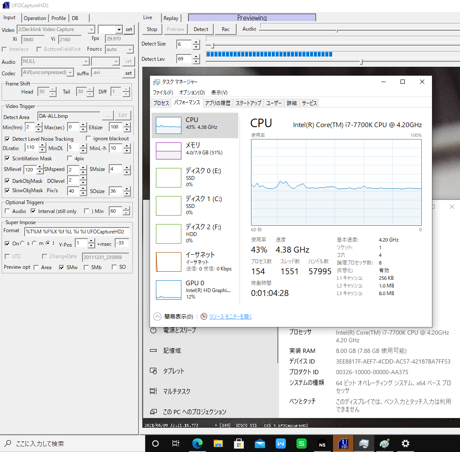The height and width of the screenshot is (452, 460).
Task: Disable Detect Level Noise Tracking
Action: 7,139
